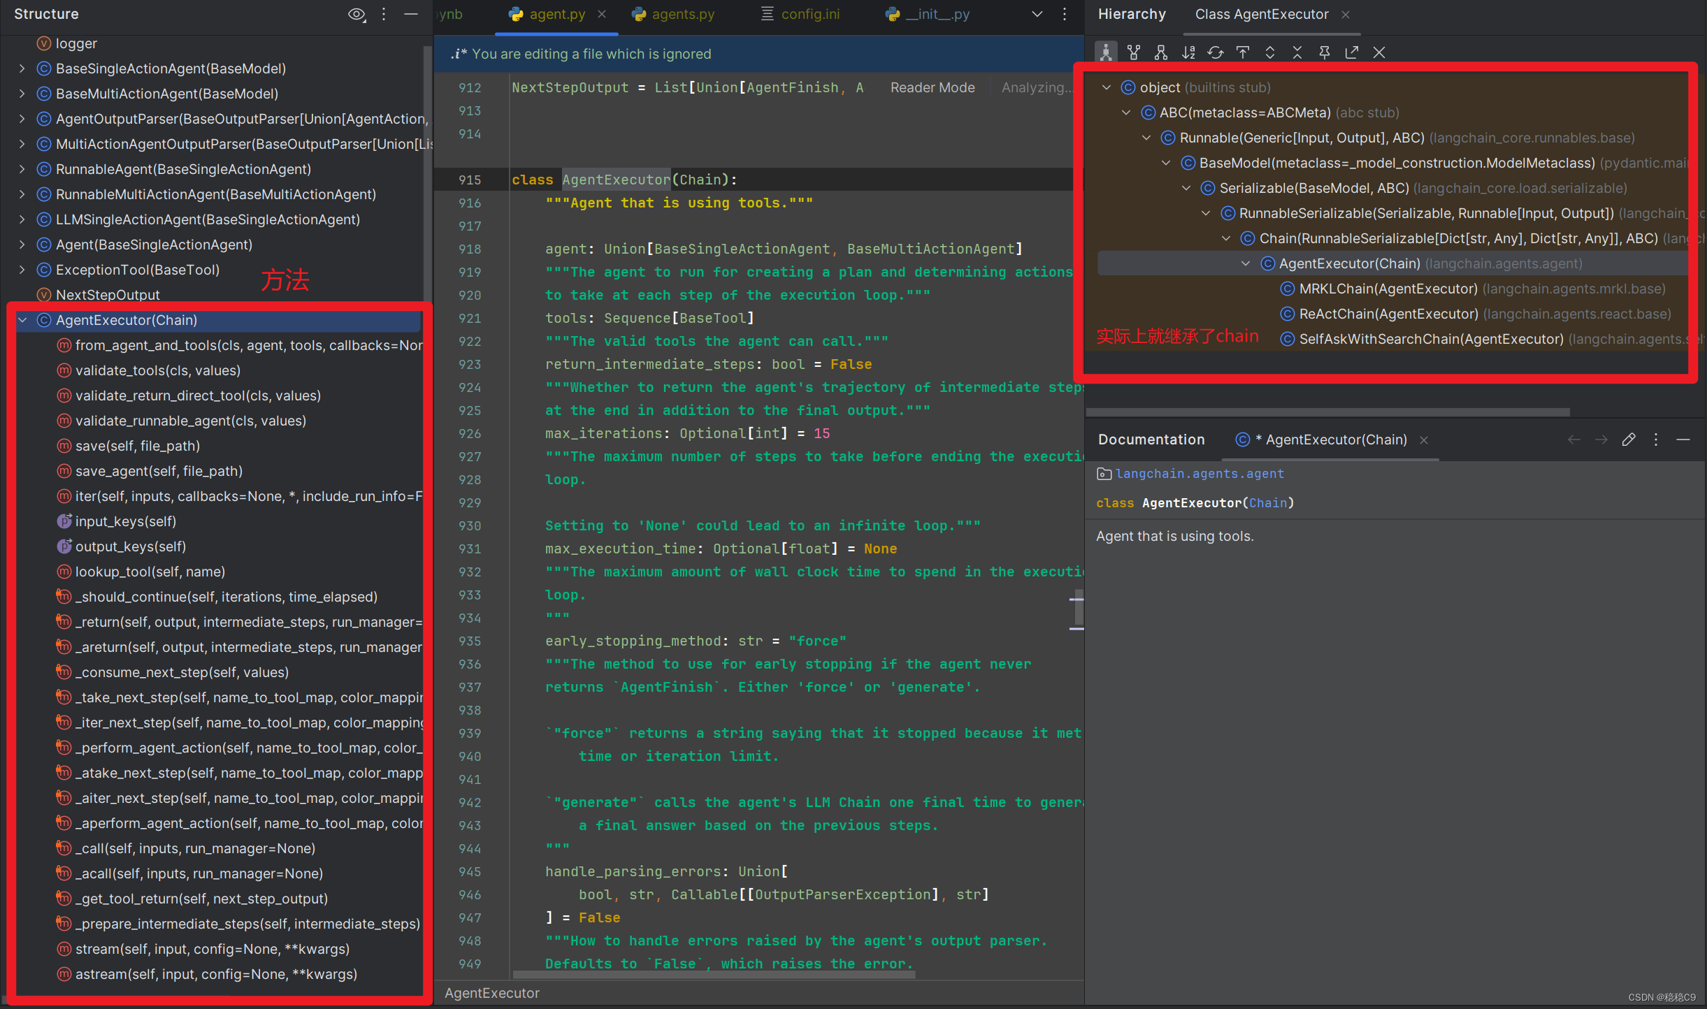Hide the Structure panel with the minimize icon
The width and height of the screenshot is (1707, 1009).
click(411, 14)
